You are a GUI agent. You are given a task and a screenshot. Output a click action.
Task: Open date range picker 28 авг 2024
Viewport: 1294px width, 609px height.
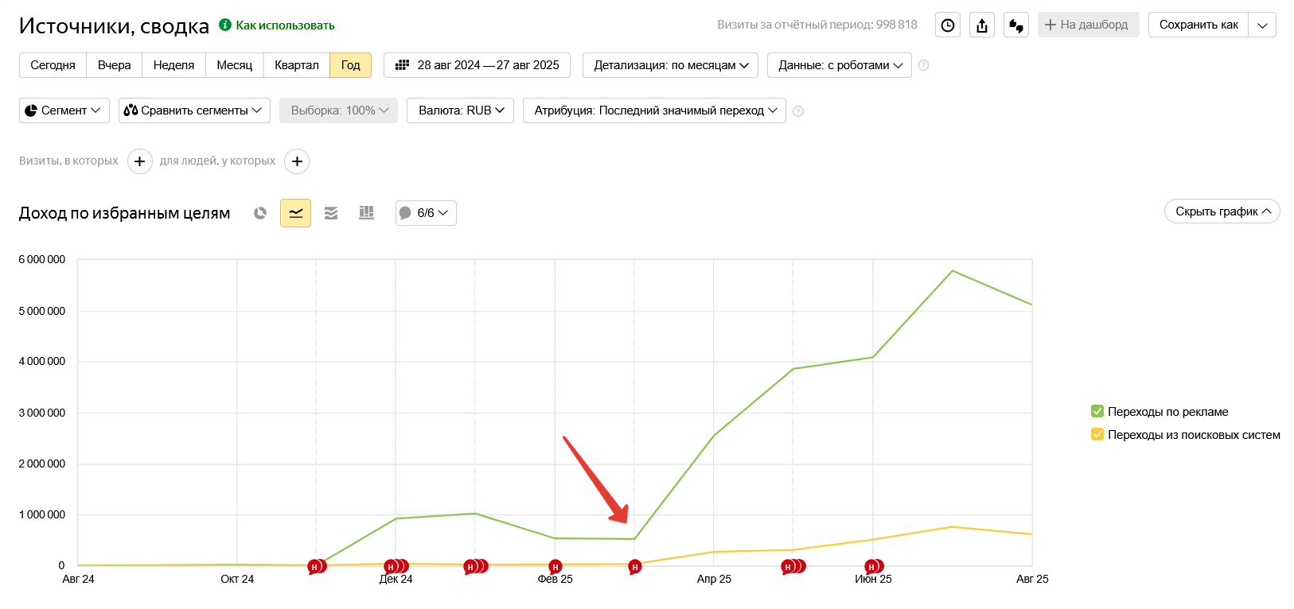[477, 65]
